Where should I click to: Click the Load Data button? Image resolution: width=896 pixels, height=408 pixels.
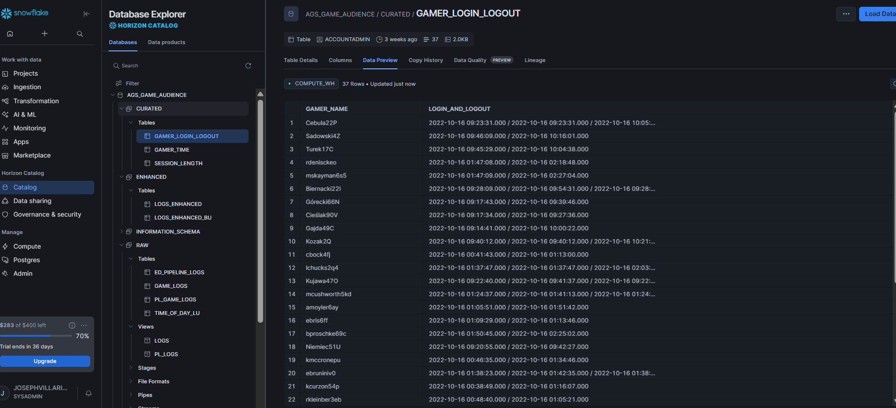pyautogui.click(x=878, y=14)
